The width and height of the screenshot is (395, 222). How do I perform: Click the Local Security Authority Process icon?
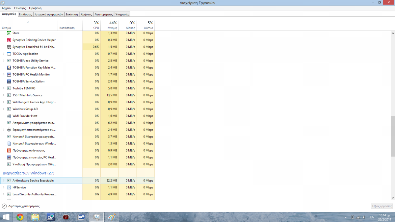(x=9, y=194)
